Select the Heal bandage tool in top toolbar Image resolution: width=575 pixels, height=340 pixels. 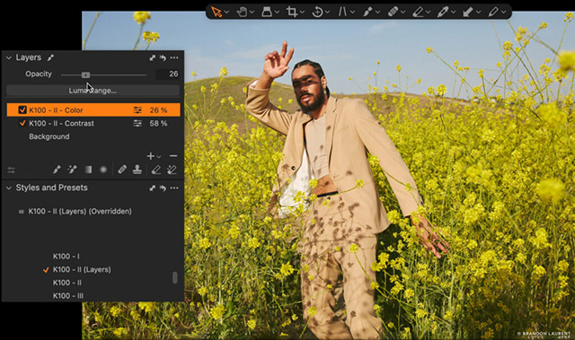[x=393, y=12]
